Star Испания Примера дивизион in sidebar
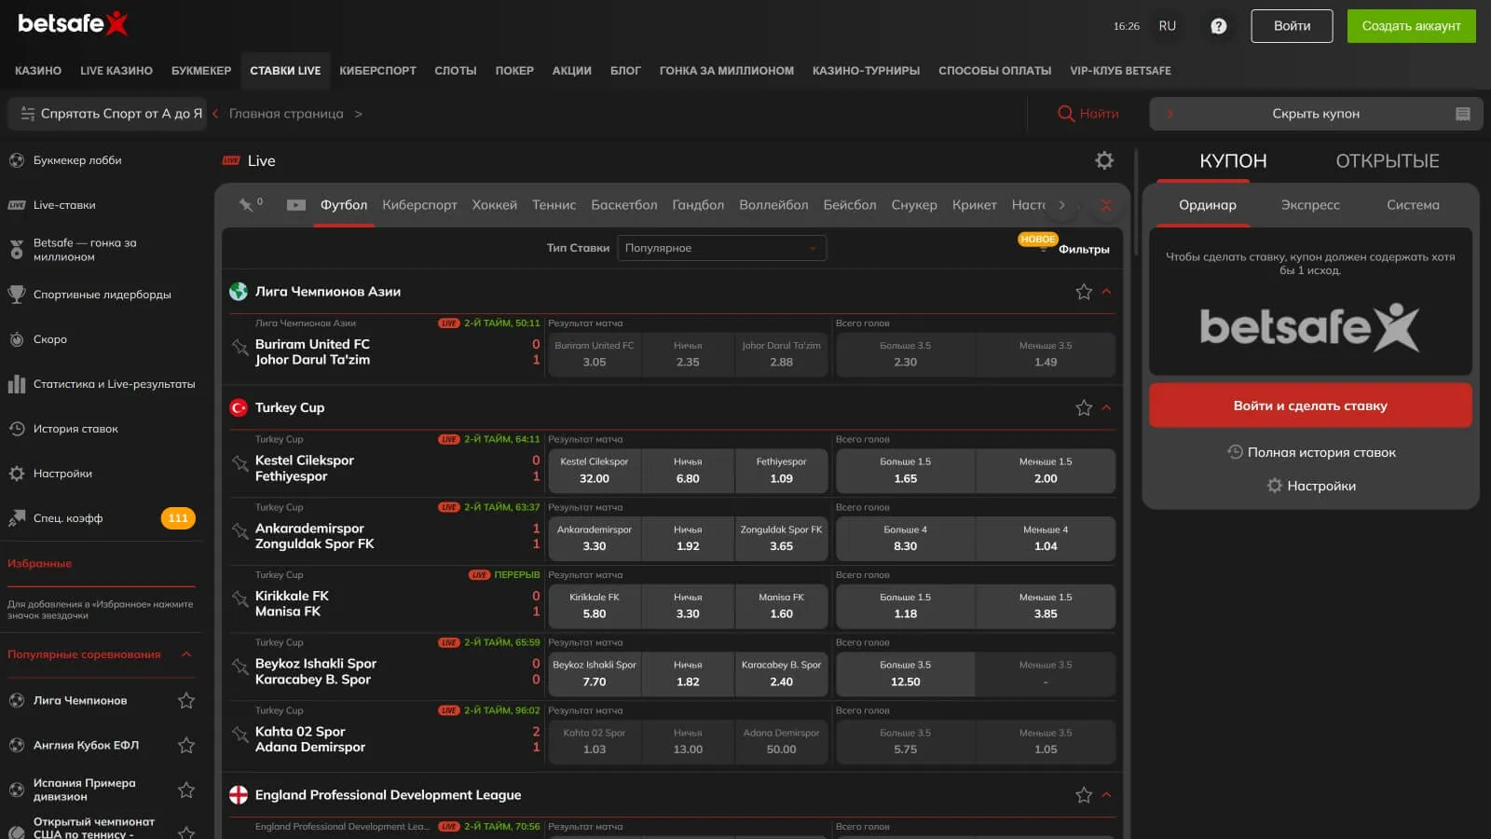 coord(186,790)
